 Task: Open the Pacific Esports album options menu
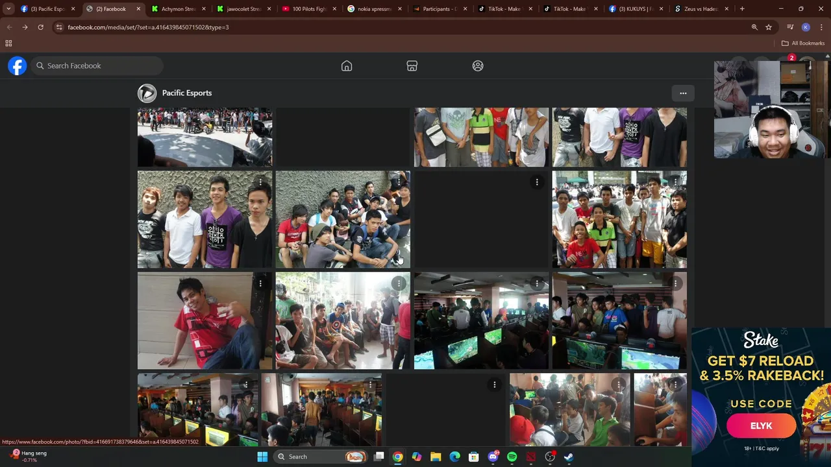(x=683, y=93)
